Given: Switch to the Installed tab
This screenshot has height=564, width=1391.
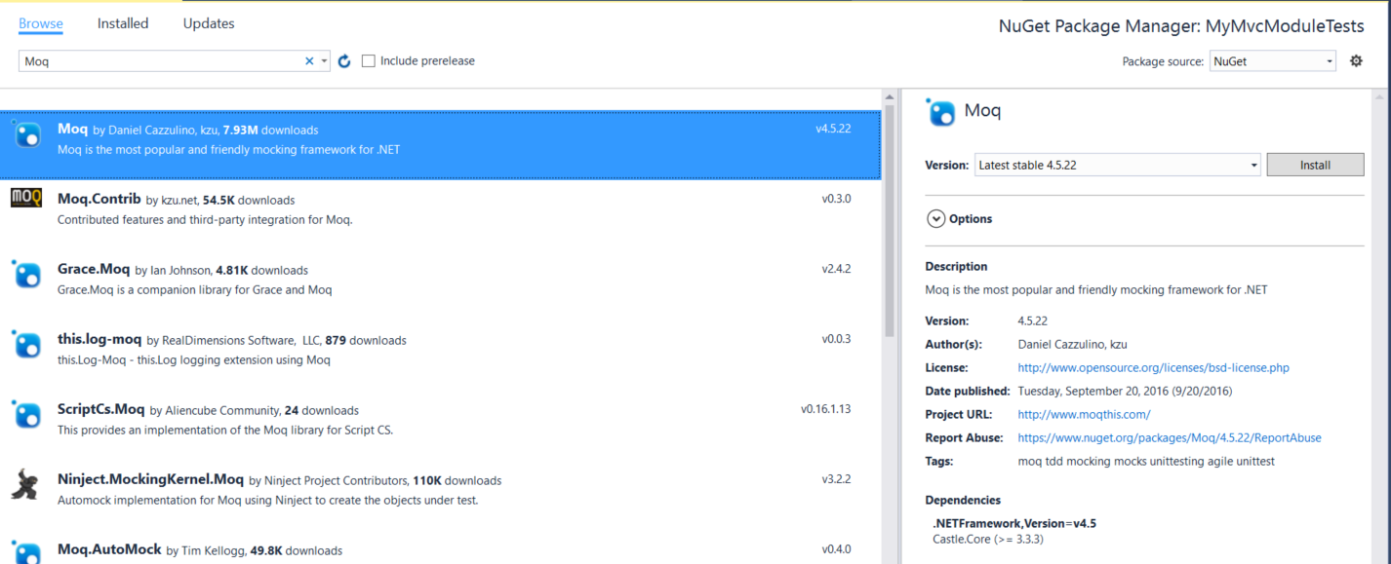Looking at the screenshot, I should point(123,23).
